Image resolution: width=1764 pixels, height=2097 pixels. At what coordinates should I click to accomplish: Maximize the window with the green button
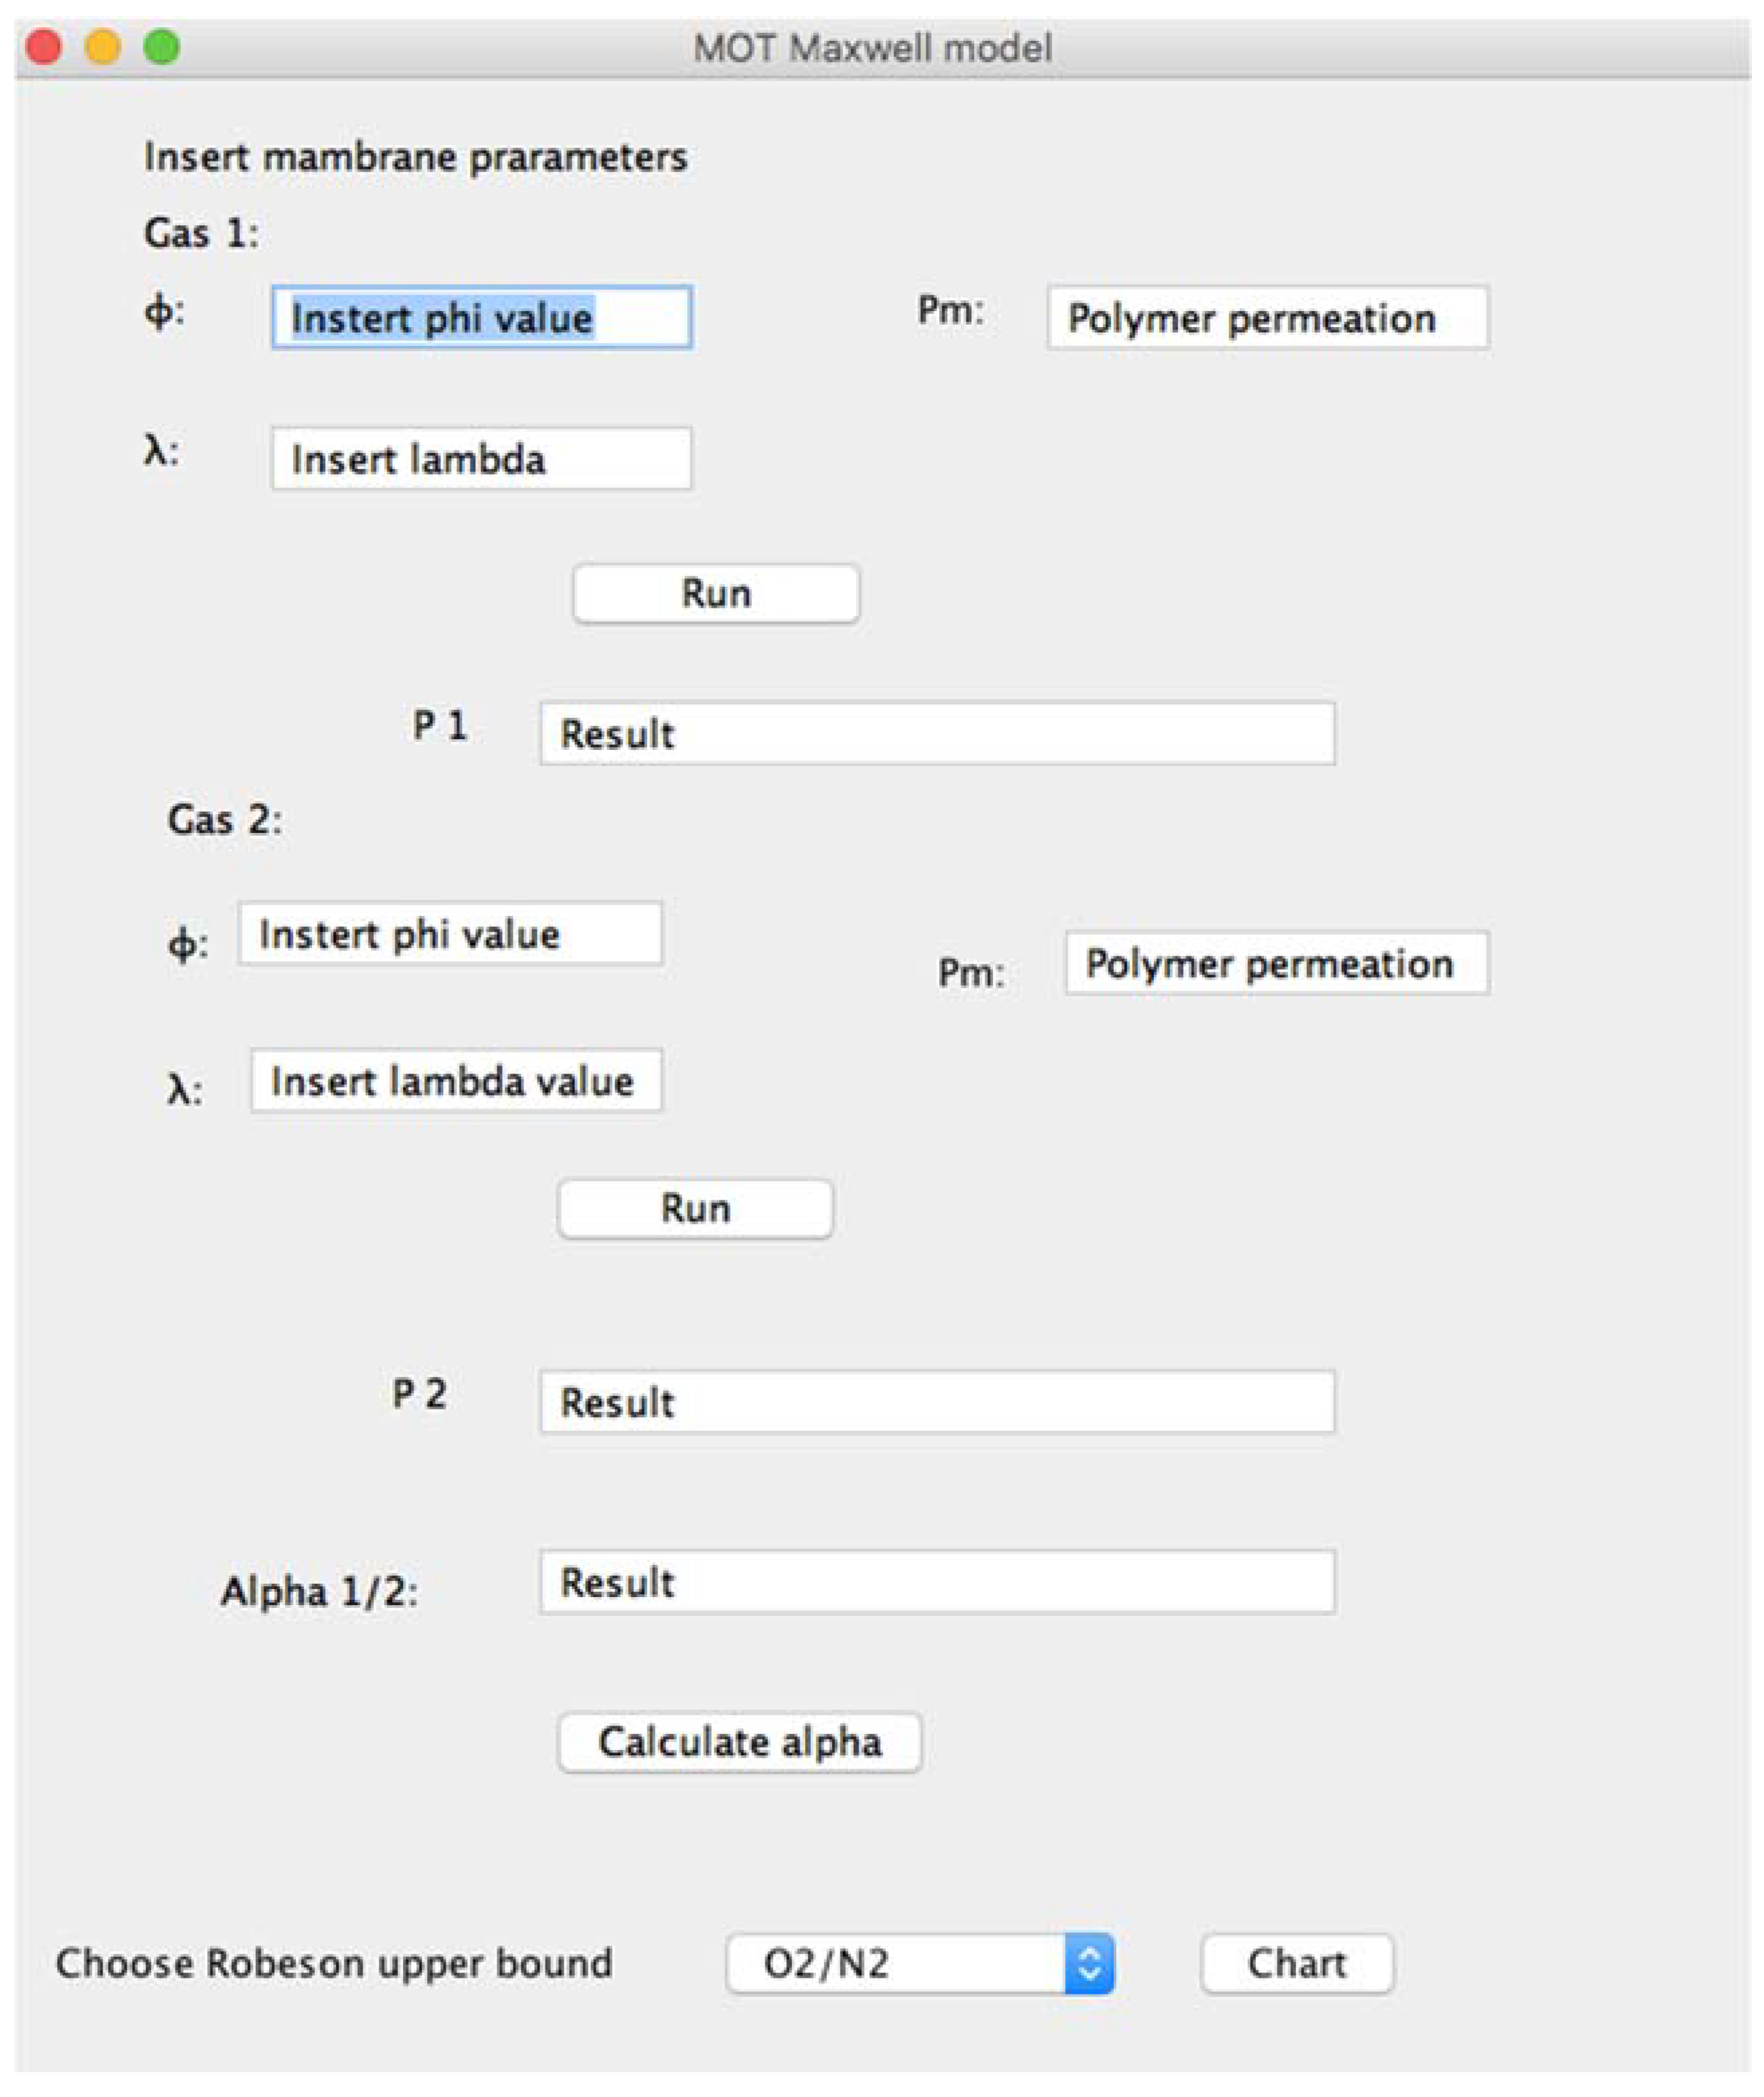point(162,47)
